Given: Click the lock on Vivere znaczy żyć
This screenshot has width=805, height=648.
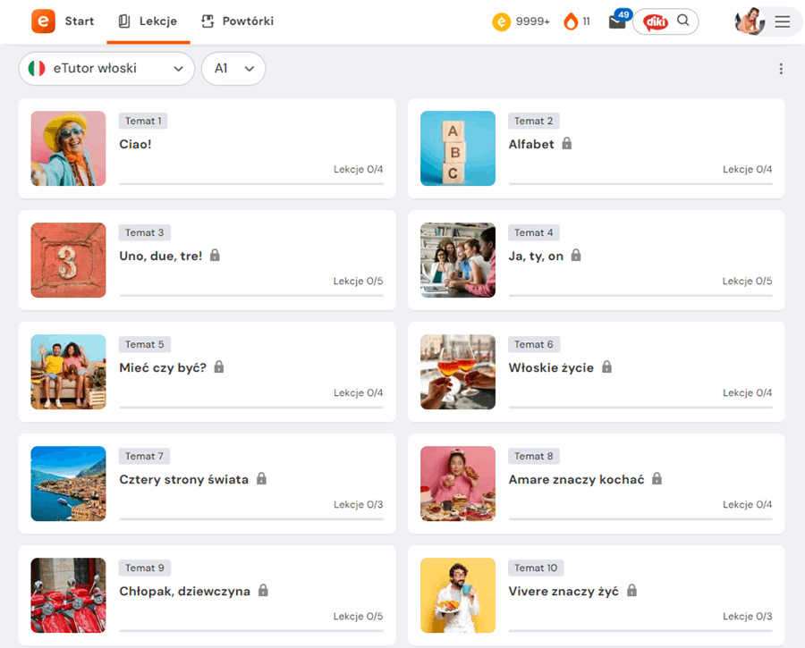Looking at the screenshot, I should point(632,591).
